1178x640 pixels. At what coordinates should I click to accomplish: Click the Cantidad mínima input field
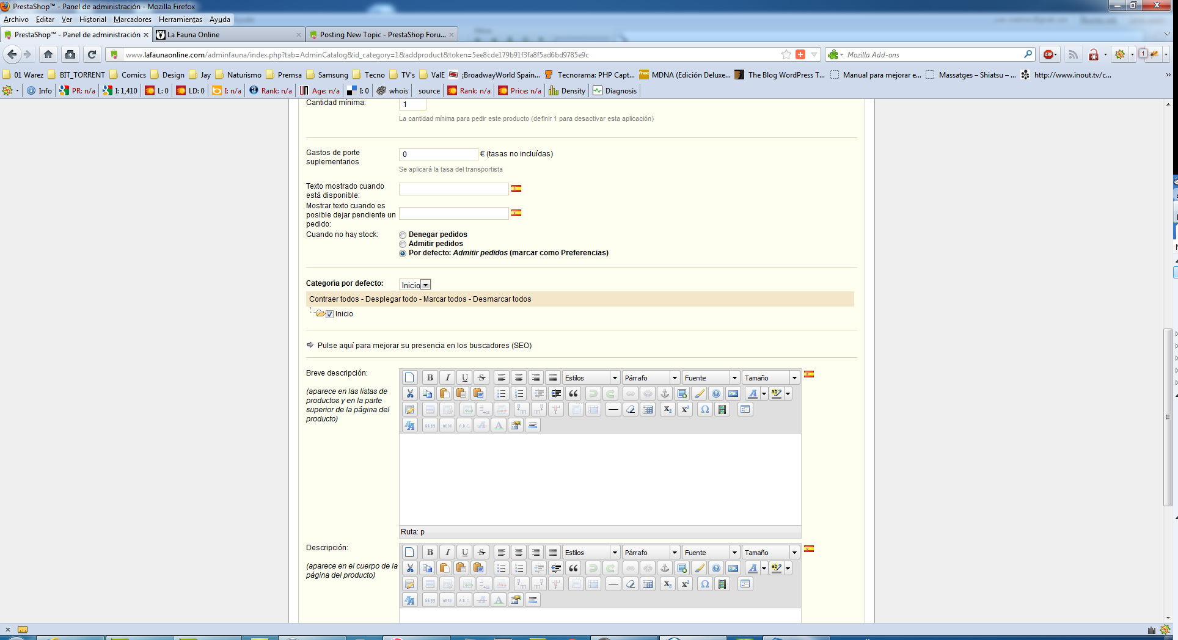click(x=412, y=104)
